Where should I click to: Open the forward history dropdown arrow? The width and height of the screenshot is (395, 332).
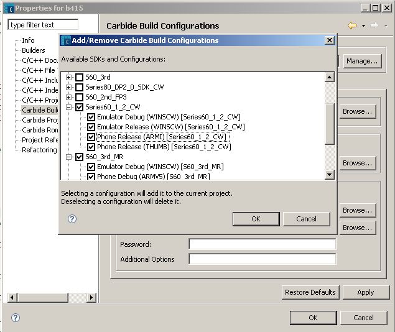pyautogui.click(x=386, y=25)
